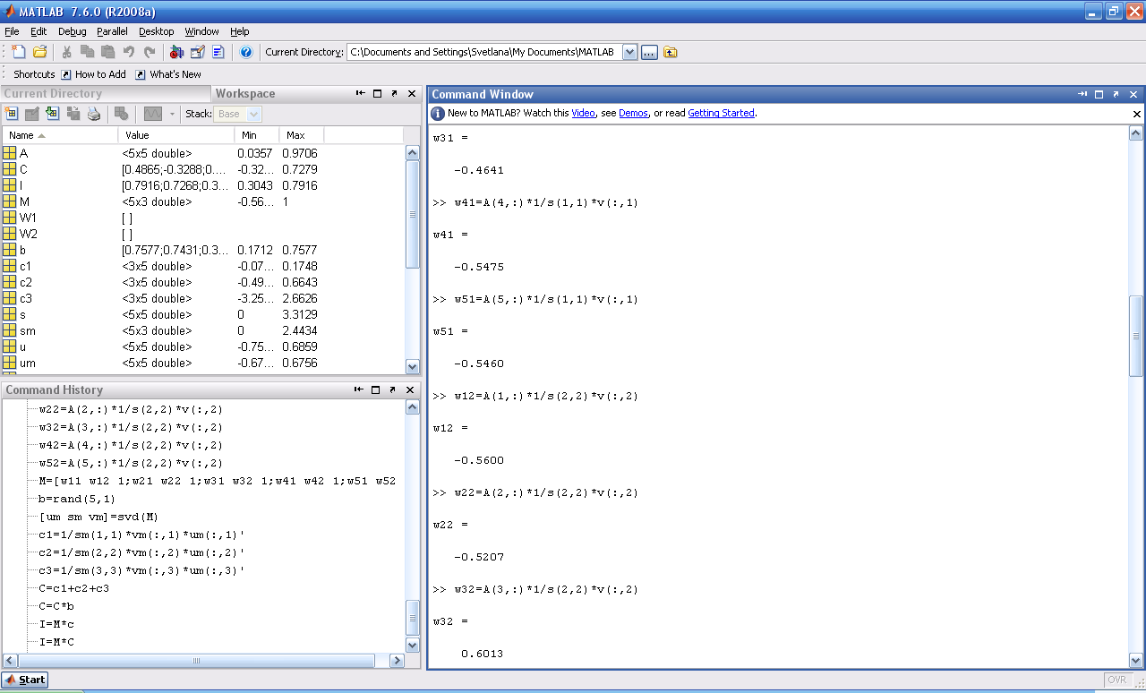Open file using the folder icon

pyautogui.click(x=39, y=52)
